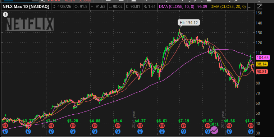Click the red 90.81 last price bubble
274x137 pixels.
pyautogui.click(x=261, y=72)
